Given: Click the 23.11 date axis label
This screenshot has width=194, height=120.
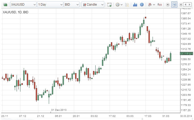Looking at the screenshot, I should click(5, 116).
